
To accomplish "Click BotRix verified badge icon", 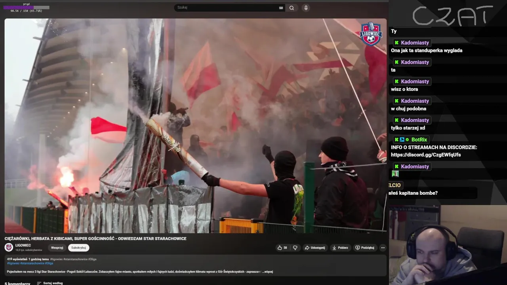I will [x=407, y=140].
